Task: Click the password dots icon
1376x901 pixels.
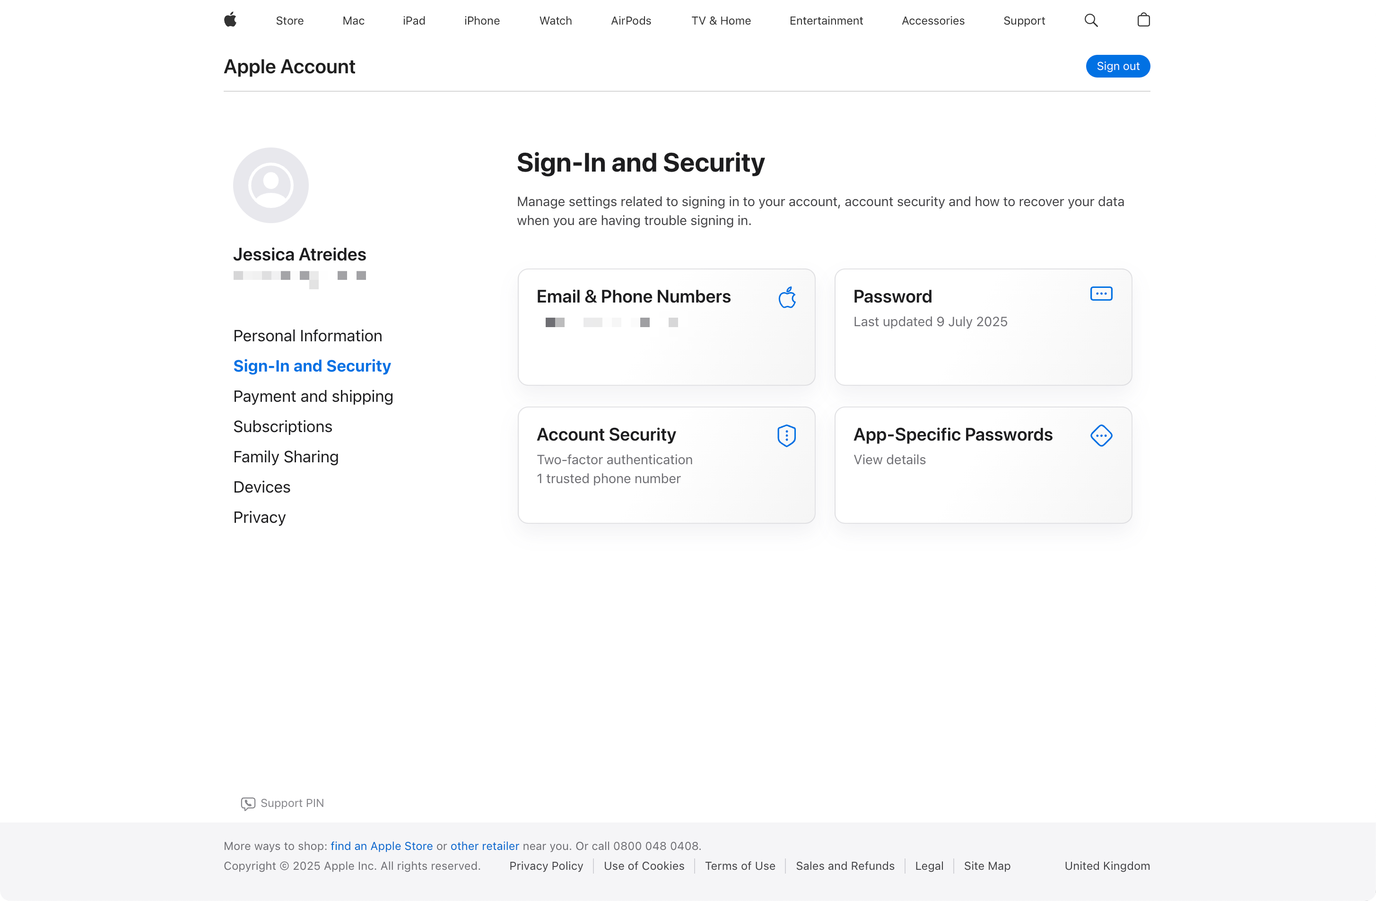Action: pos(1101,294)
